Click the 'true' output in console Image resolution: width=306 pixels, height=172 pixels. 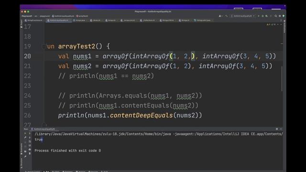pyautogui.click(x=38, y=140)
